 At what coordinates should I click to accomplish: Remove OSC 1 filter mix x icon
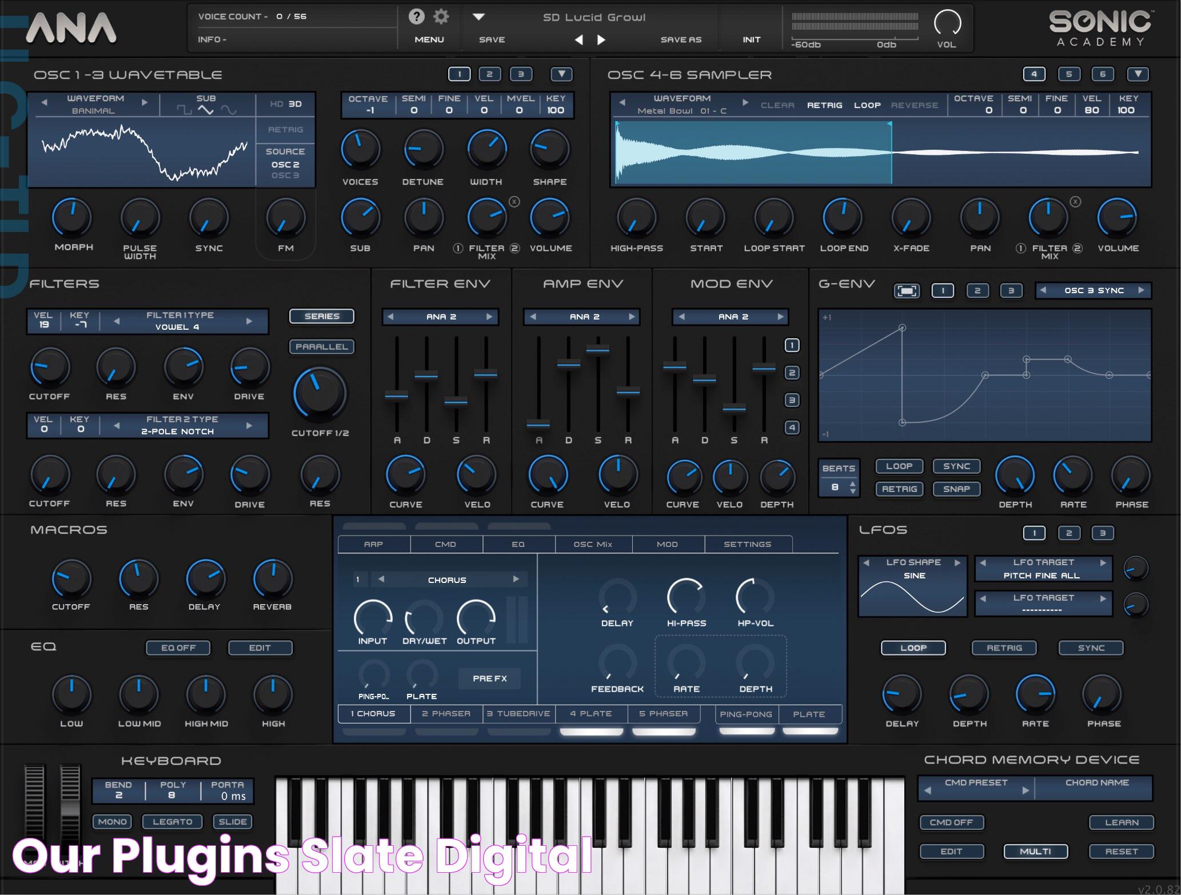(514, 202)
